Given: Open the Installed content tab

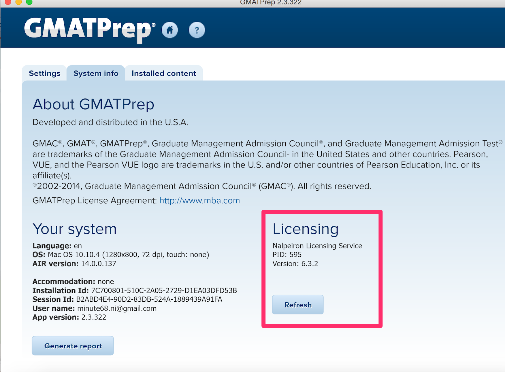Looking at the screenshot, I should tap(164, 74).
